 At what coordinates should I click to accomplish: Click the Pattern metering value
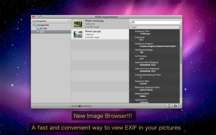point(143,96)
